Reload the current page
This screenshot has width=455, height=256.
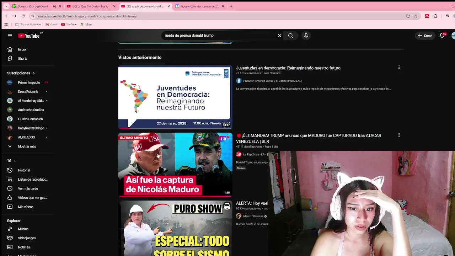tap(23, 16)
